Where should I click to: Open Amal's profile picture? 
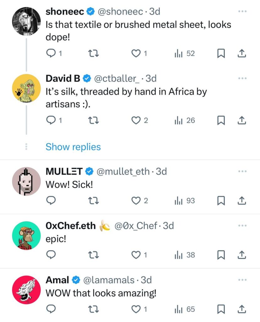click(26, 290)
